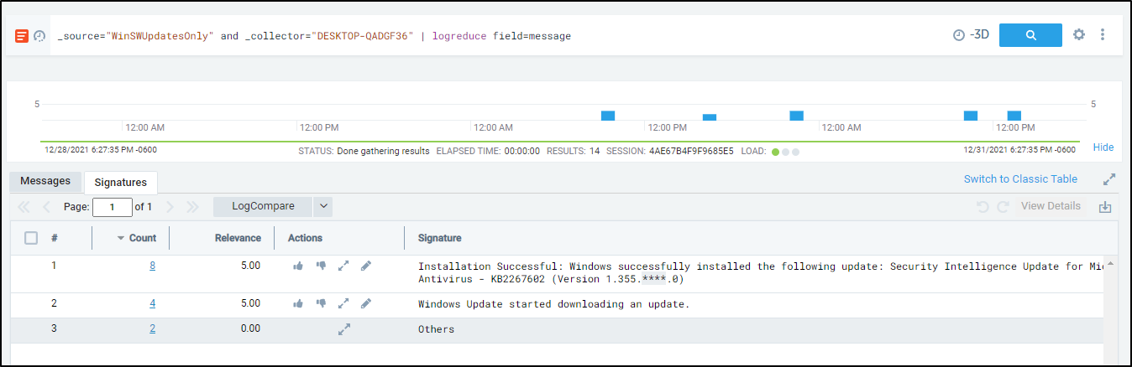The height and width of the screenshot is (367, 1132).
Task: Click relevance value 0.00 in Others row
Action: click(250, 329)
